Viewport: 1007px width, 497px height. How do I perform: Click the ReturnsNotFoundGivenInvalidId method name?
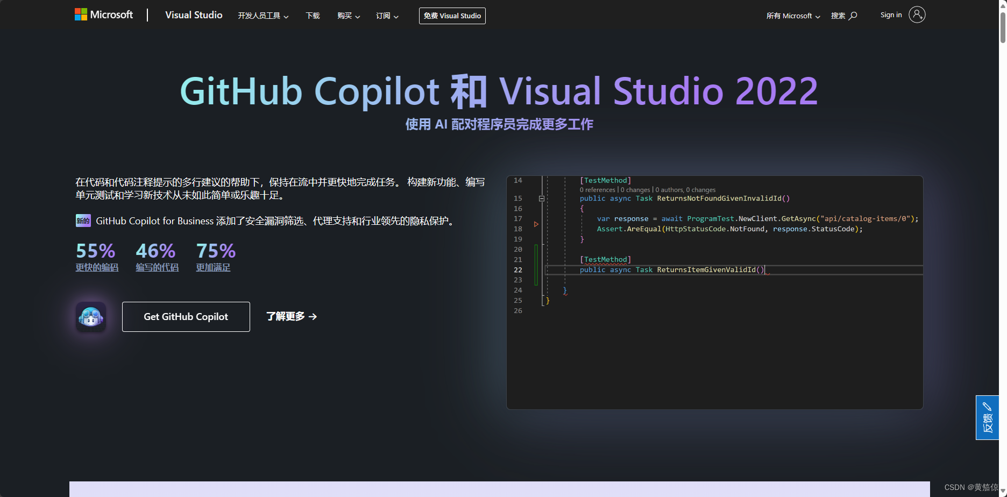[x=719, y=198]
